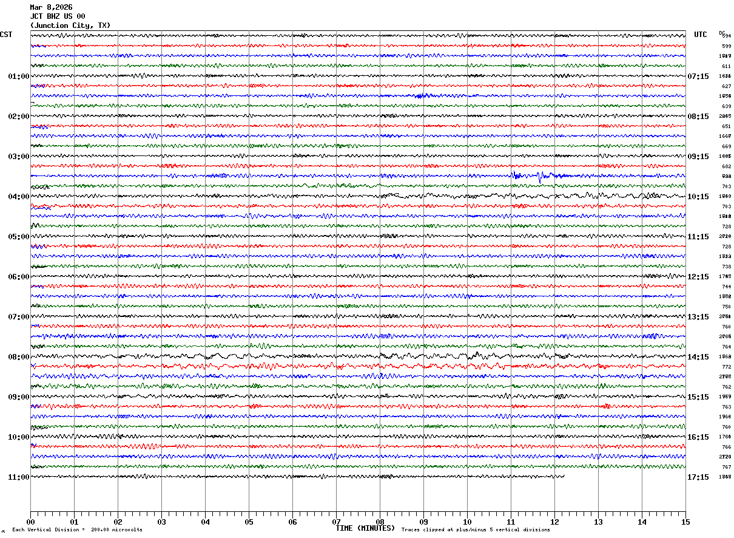Click the CST time label "01:00"
This screenshot has height=538, width=734.
coord(18,77)
